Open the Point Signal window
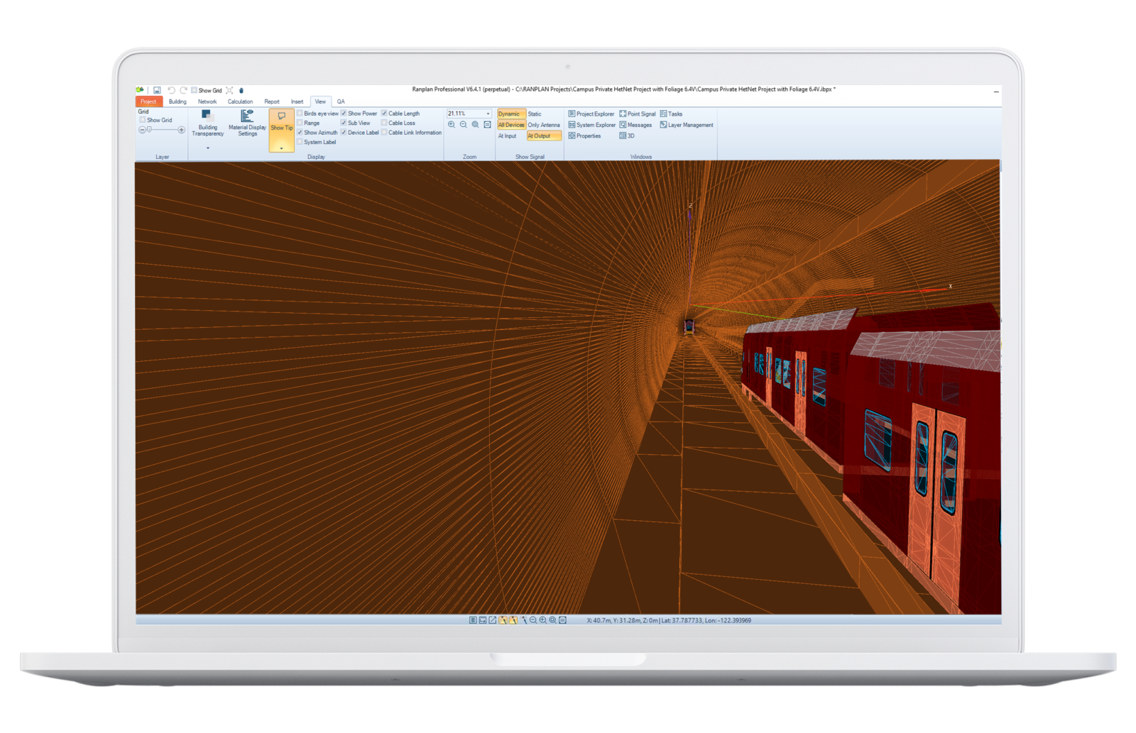 click(x=638, y=114)
